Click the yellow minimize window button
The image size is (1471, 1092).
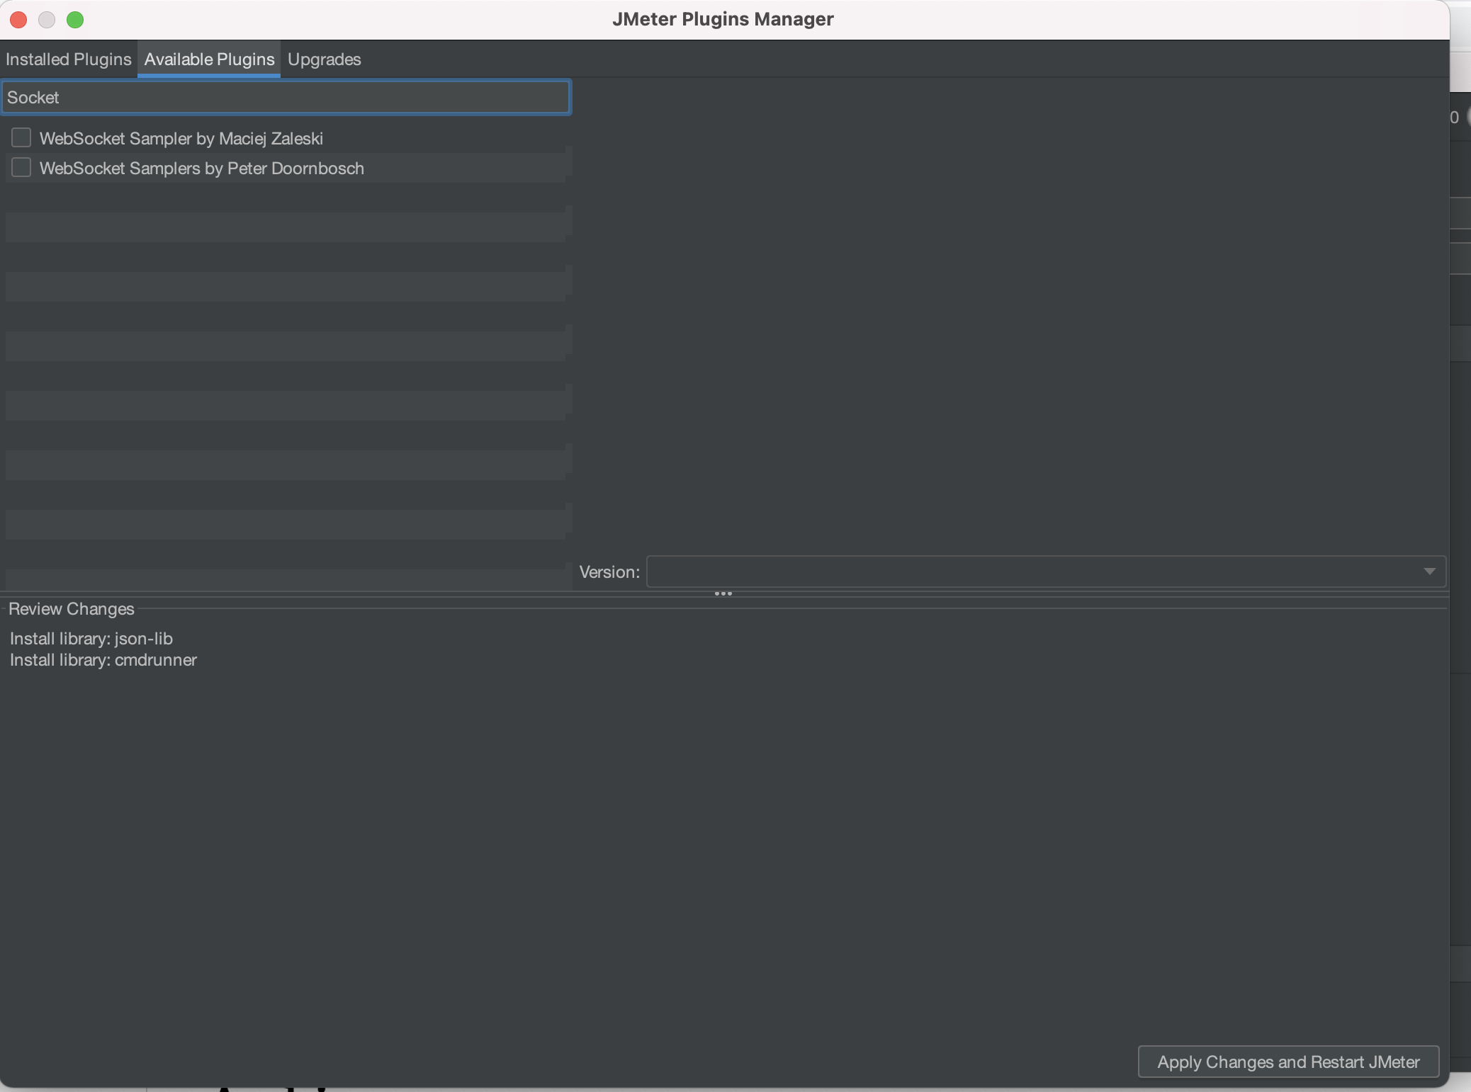point(47,20)
